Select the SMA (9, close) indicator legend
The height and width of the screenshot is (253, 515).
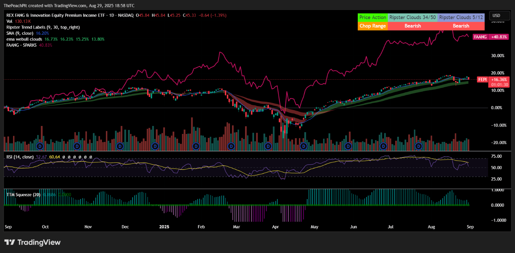pos(28,33)
